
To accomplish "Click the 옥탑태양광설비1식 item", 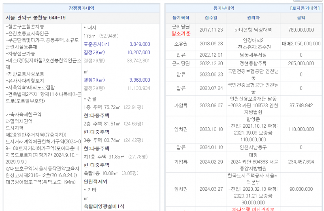I will click(104, 206).
